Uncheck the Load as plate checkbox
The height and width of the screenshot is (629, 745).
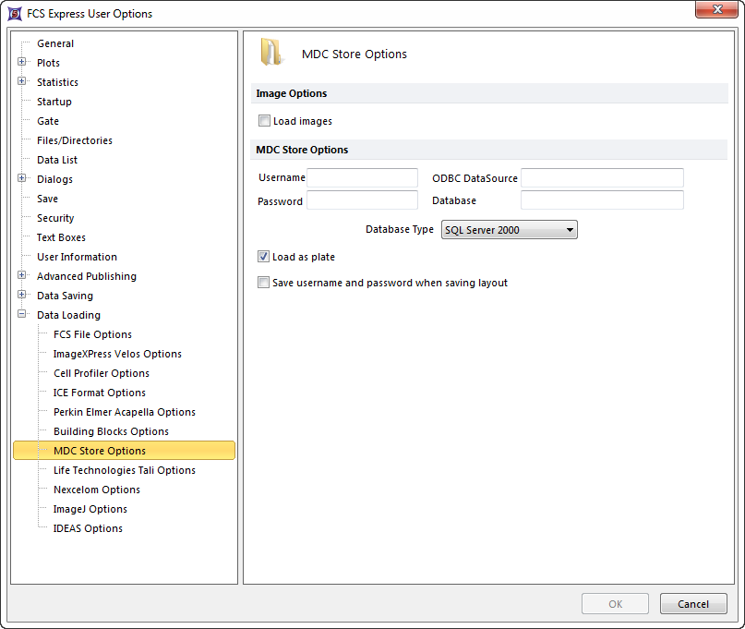(265, 257)
